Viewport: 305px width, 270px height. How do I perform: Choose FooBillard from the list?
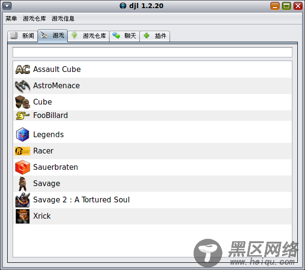(153, 116)
